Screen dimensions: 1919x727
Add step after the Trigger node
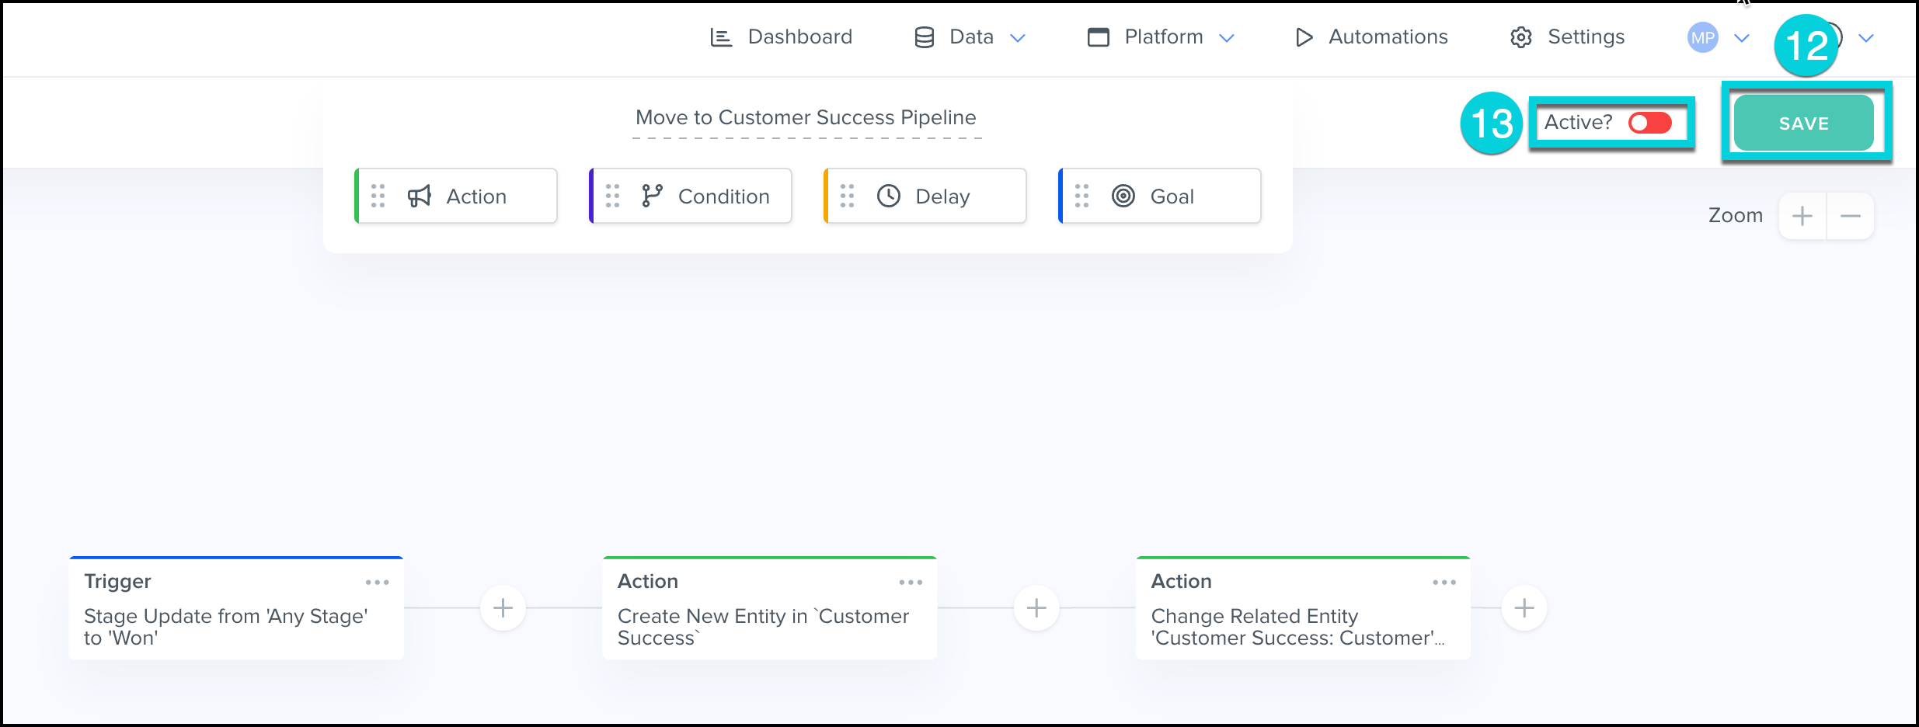click(x=503, y=607)
